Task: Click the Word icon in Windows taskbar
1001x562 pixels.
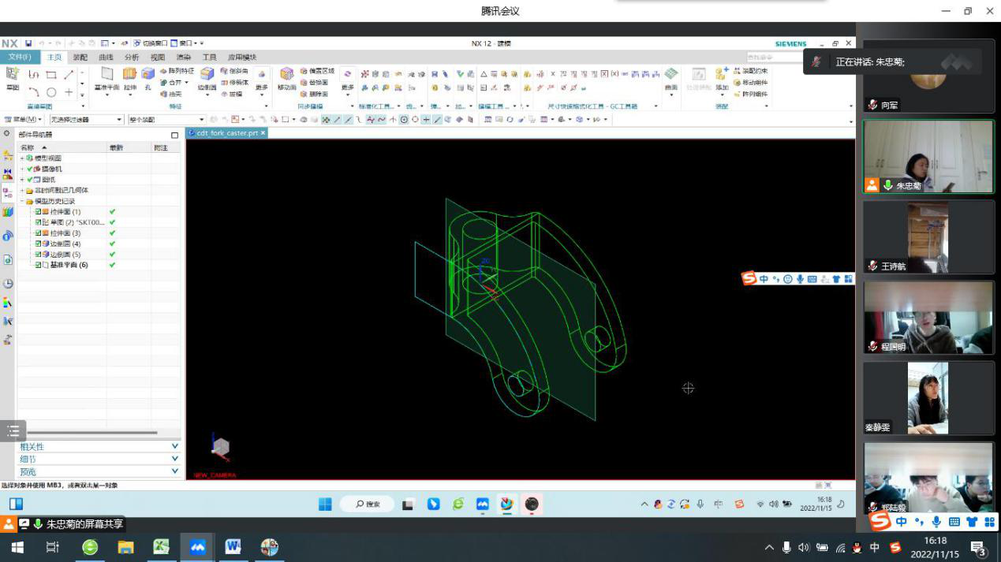Action: tap(233, 547)
